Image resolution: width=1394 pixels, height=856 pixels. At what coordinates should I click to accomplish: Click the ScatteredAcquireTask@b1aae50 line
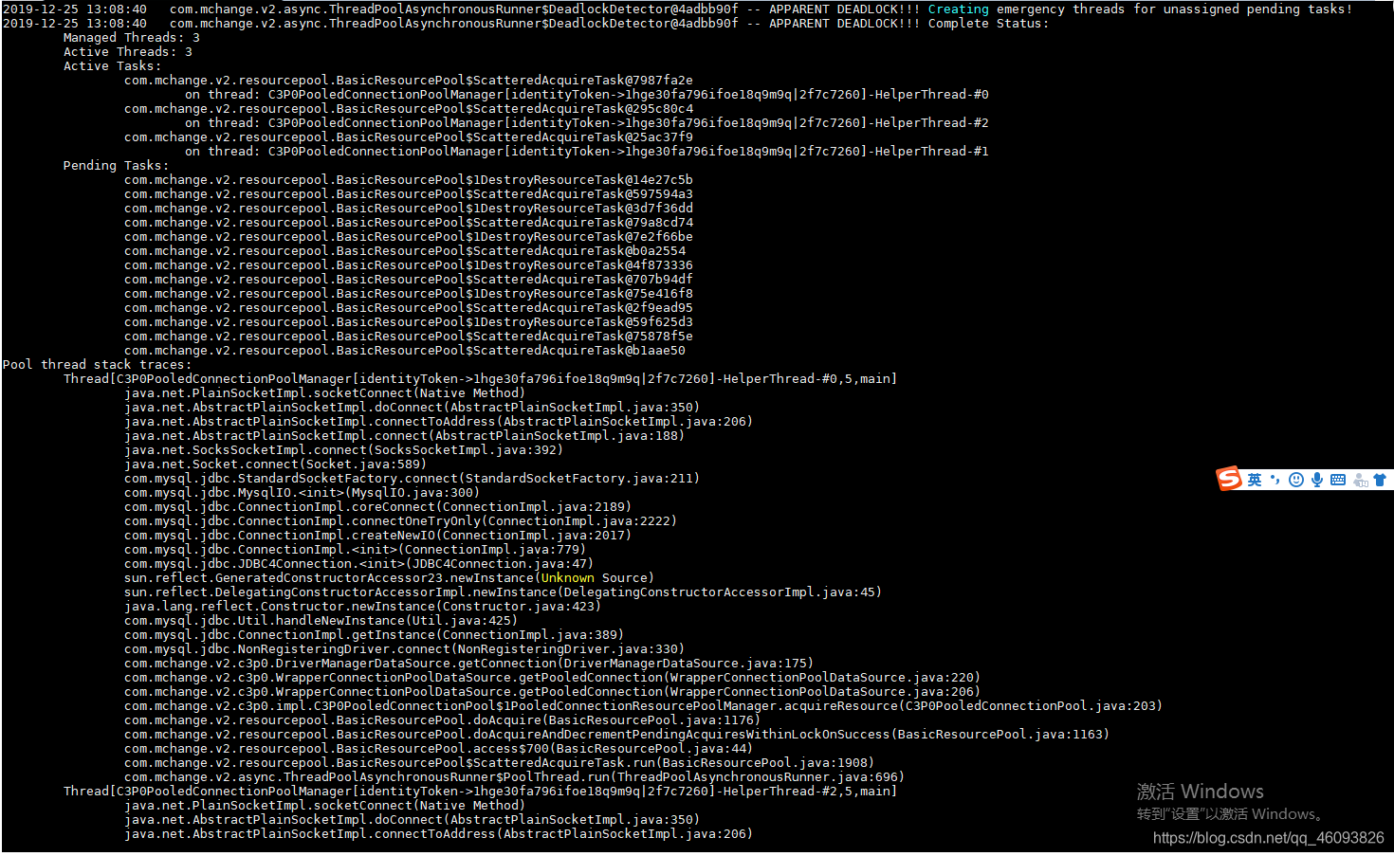pyautogui.click(x=405, y=351)
